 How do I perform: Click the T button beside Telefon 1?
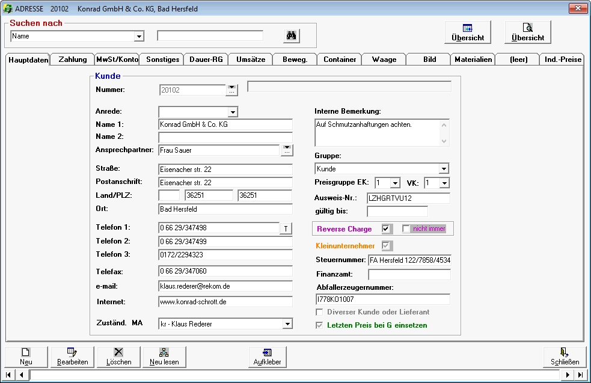click(286, 228)
